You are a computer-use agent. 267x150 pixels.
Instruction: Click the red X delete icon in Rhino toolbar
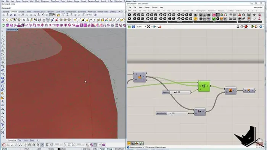pyautogui.click(x=56, y=20)
